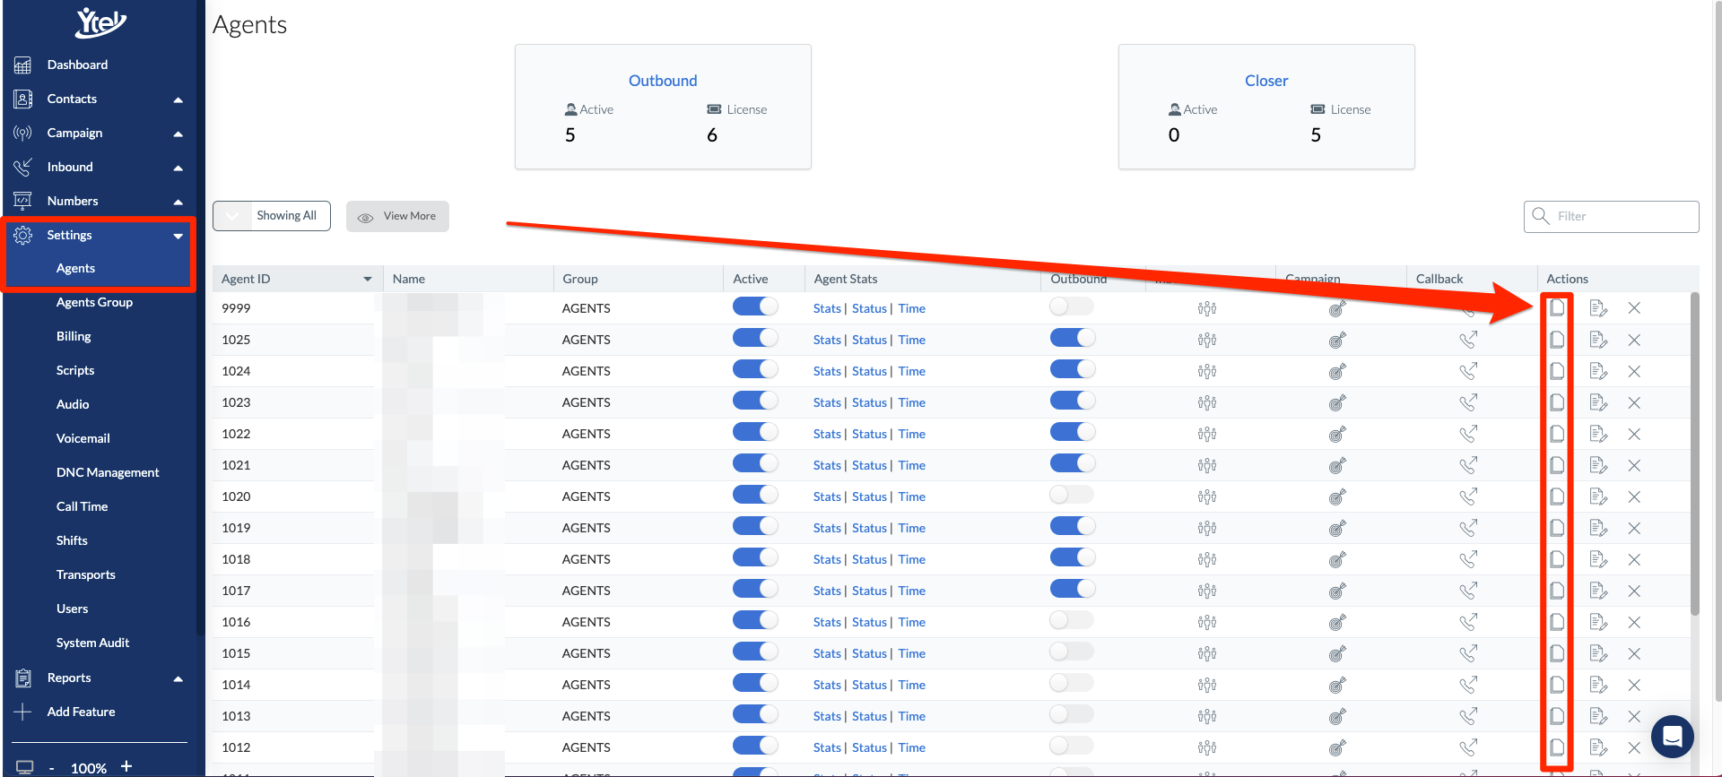Go to Billing
This screenshot has height=777, width=1722.
74,337
